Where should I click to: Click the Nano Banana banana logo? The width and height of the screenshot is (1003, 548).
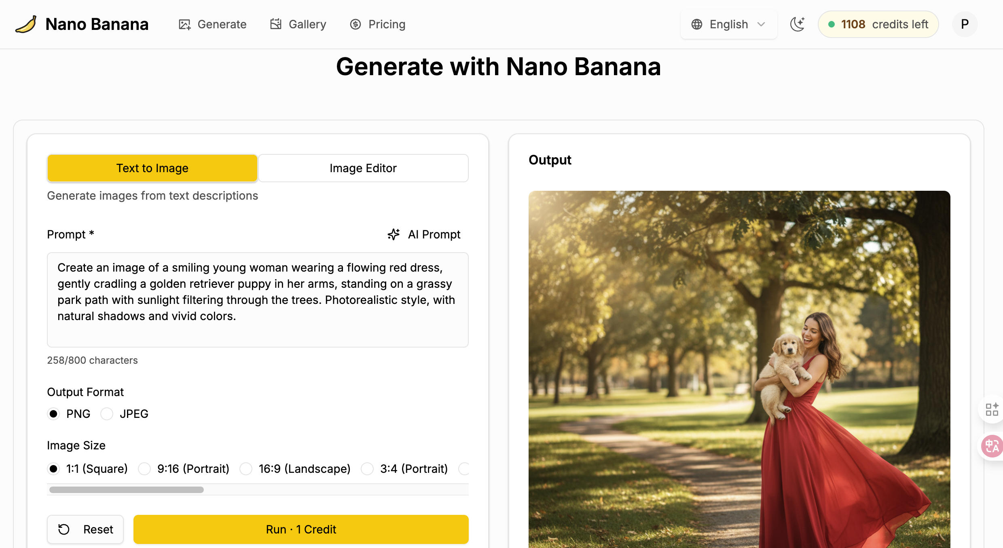(x=25, y=24)
